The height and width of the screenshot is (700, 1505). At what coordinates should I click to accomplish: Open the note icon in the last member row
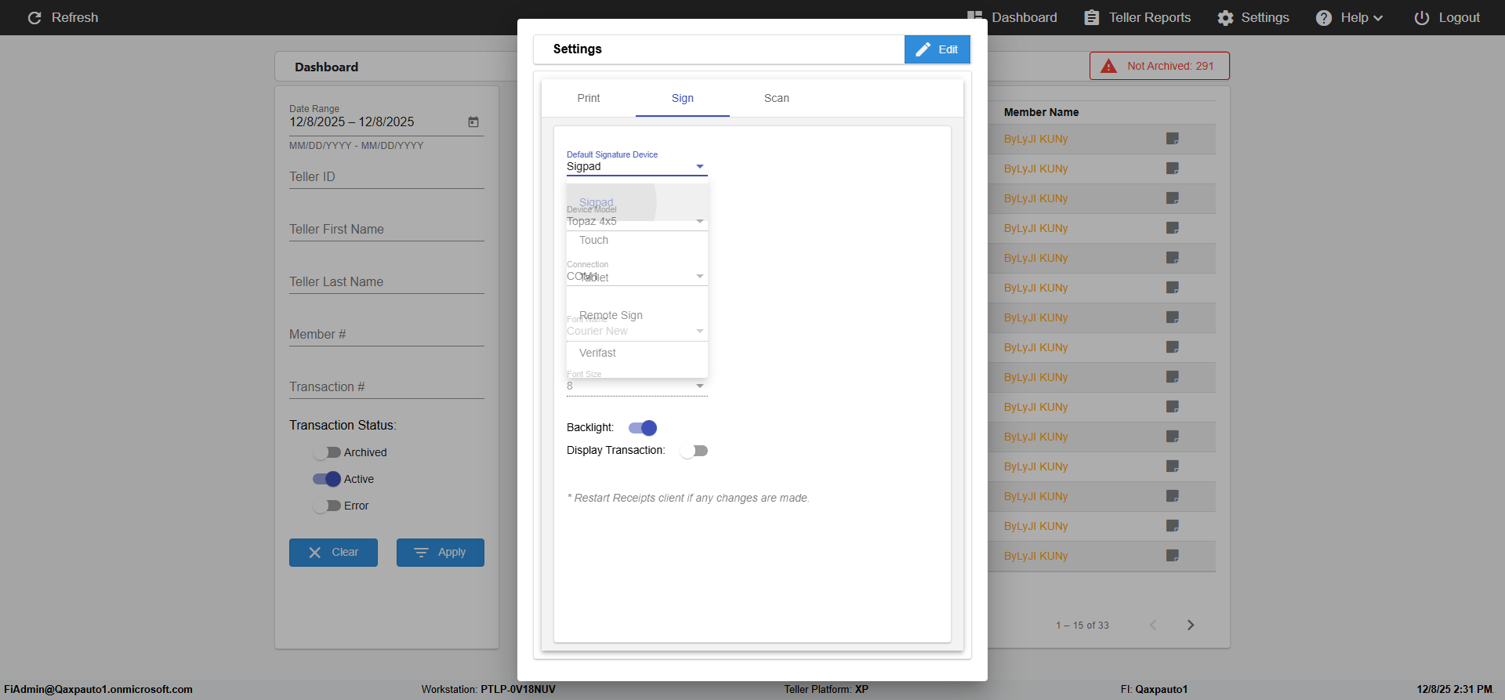(x=1173, y=556)
